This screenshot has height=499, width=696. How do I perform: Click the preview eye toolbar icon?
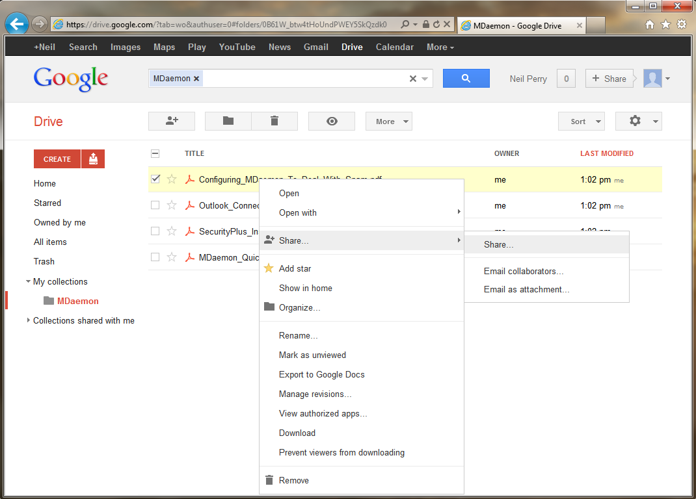coord(332,121)
